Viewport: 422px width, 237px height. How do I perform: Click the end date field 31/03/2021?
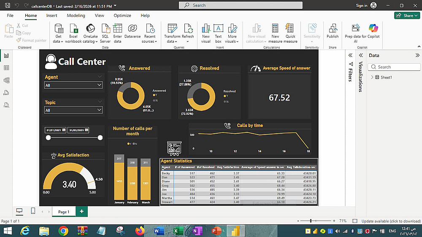click(78, 130)
